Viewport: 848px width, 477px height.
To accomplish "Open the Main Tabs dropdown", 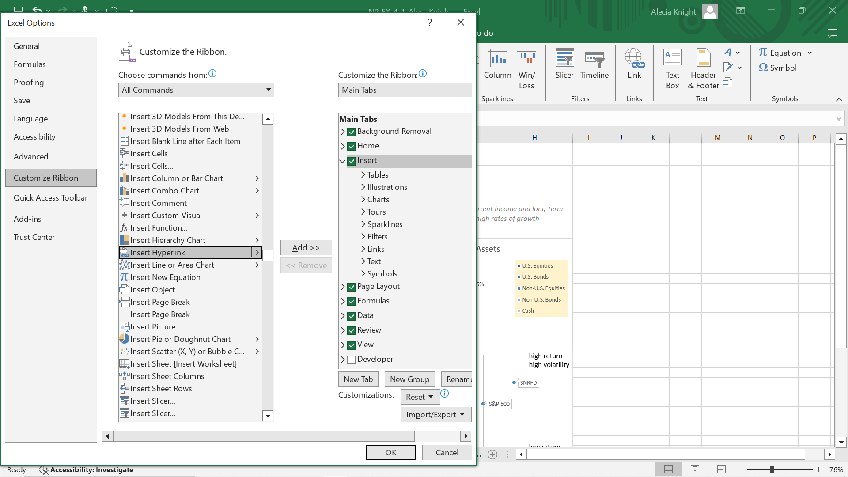I will (x=405, y=90).
